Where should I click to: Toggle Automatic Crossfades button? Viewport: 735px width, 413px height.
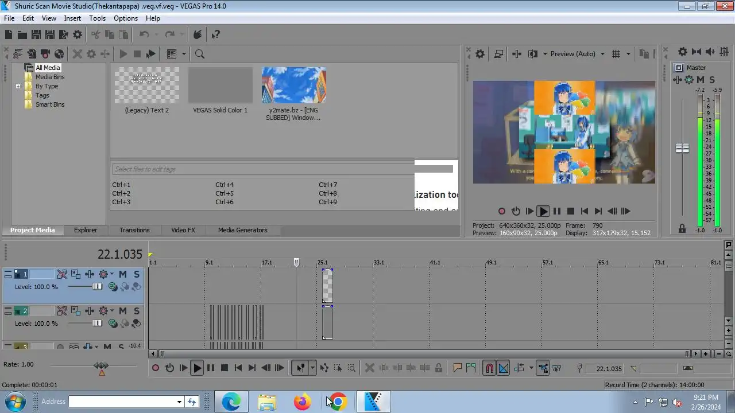[x=503, y=368]
